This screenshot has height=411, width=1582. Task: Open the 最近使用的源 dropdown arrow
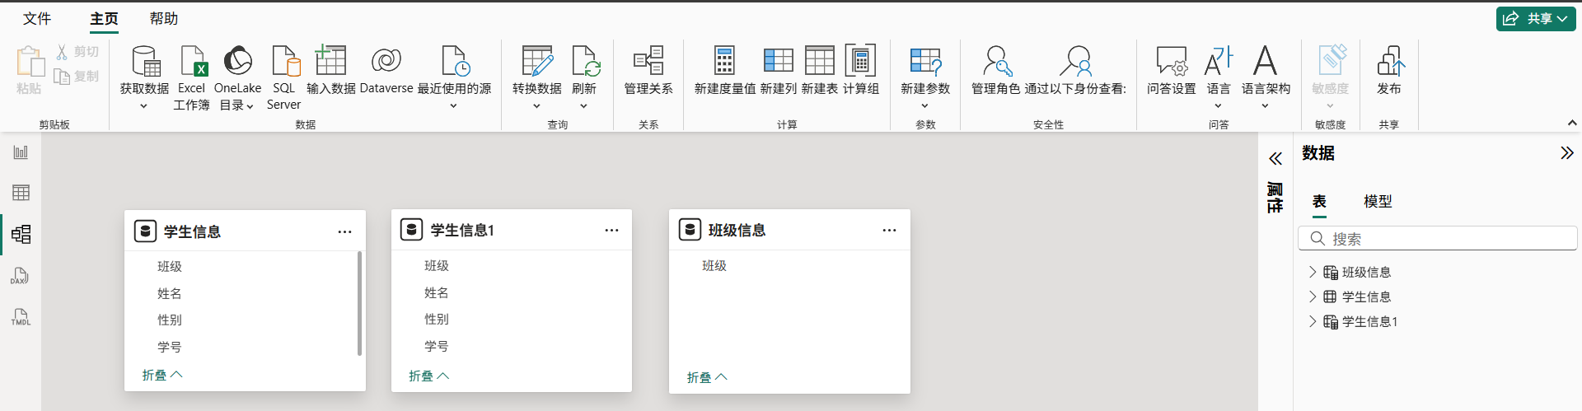coord(454,106)
